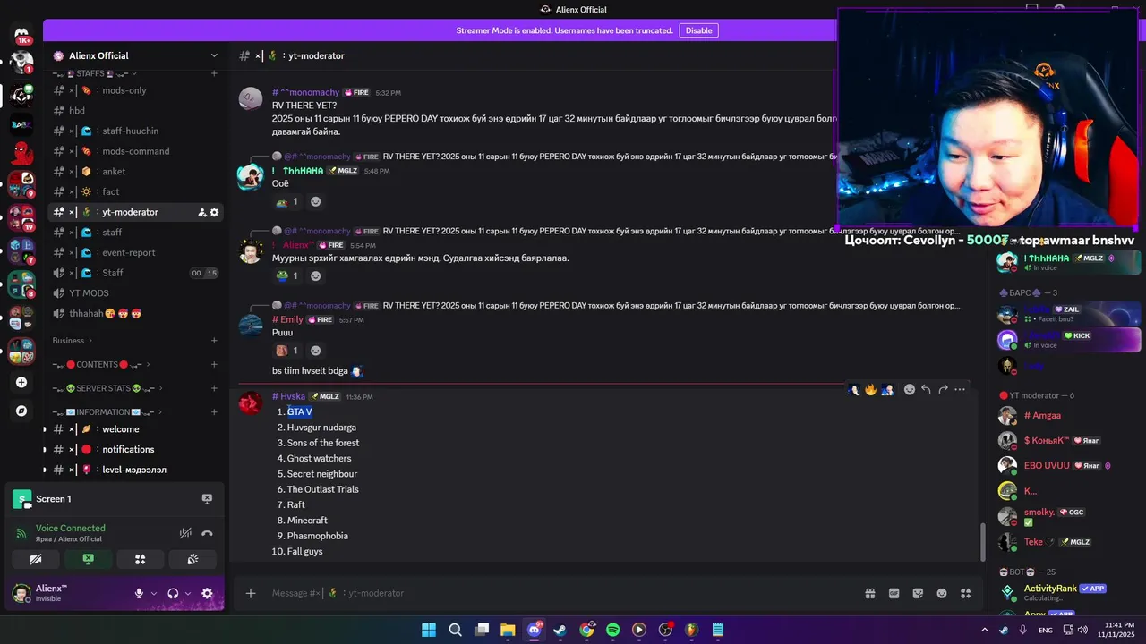
Task: Open microphone input options chevron
Action: (x=153, y=593)
